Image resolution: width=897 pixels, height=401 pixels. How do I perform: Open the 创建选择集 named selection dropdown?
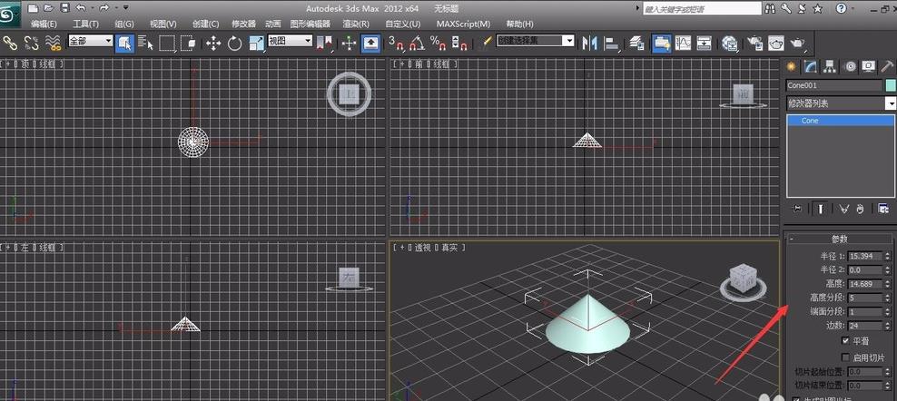(536, 41)
